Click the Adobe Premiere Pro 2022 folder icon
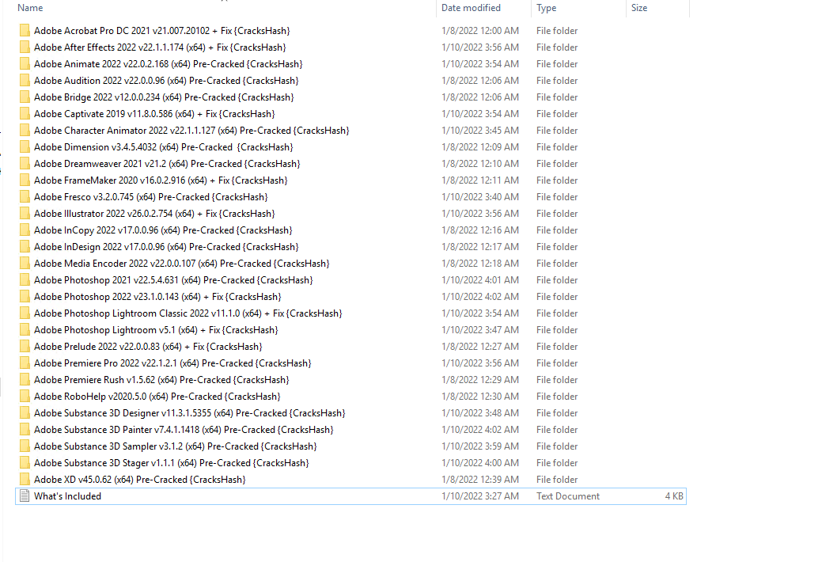Screen dimensions: 822x562 (x=25, y=363)
